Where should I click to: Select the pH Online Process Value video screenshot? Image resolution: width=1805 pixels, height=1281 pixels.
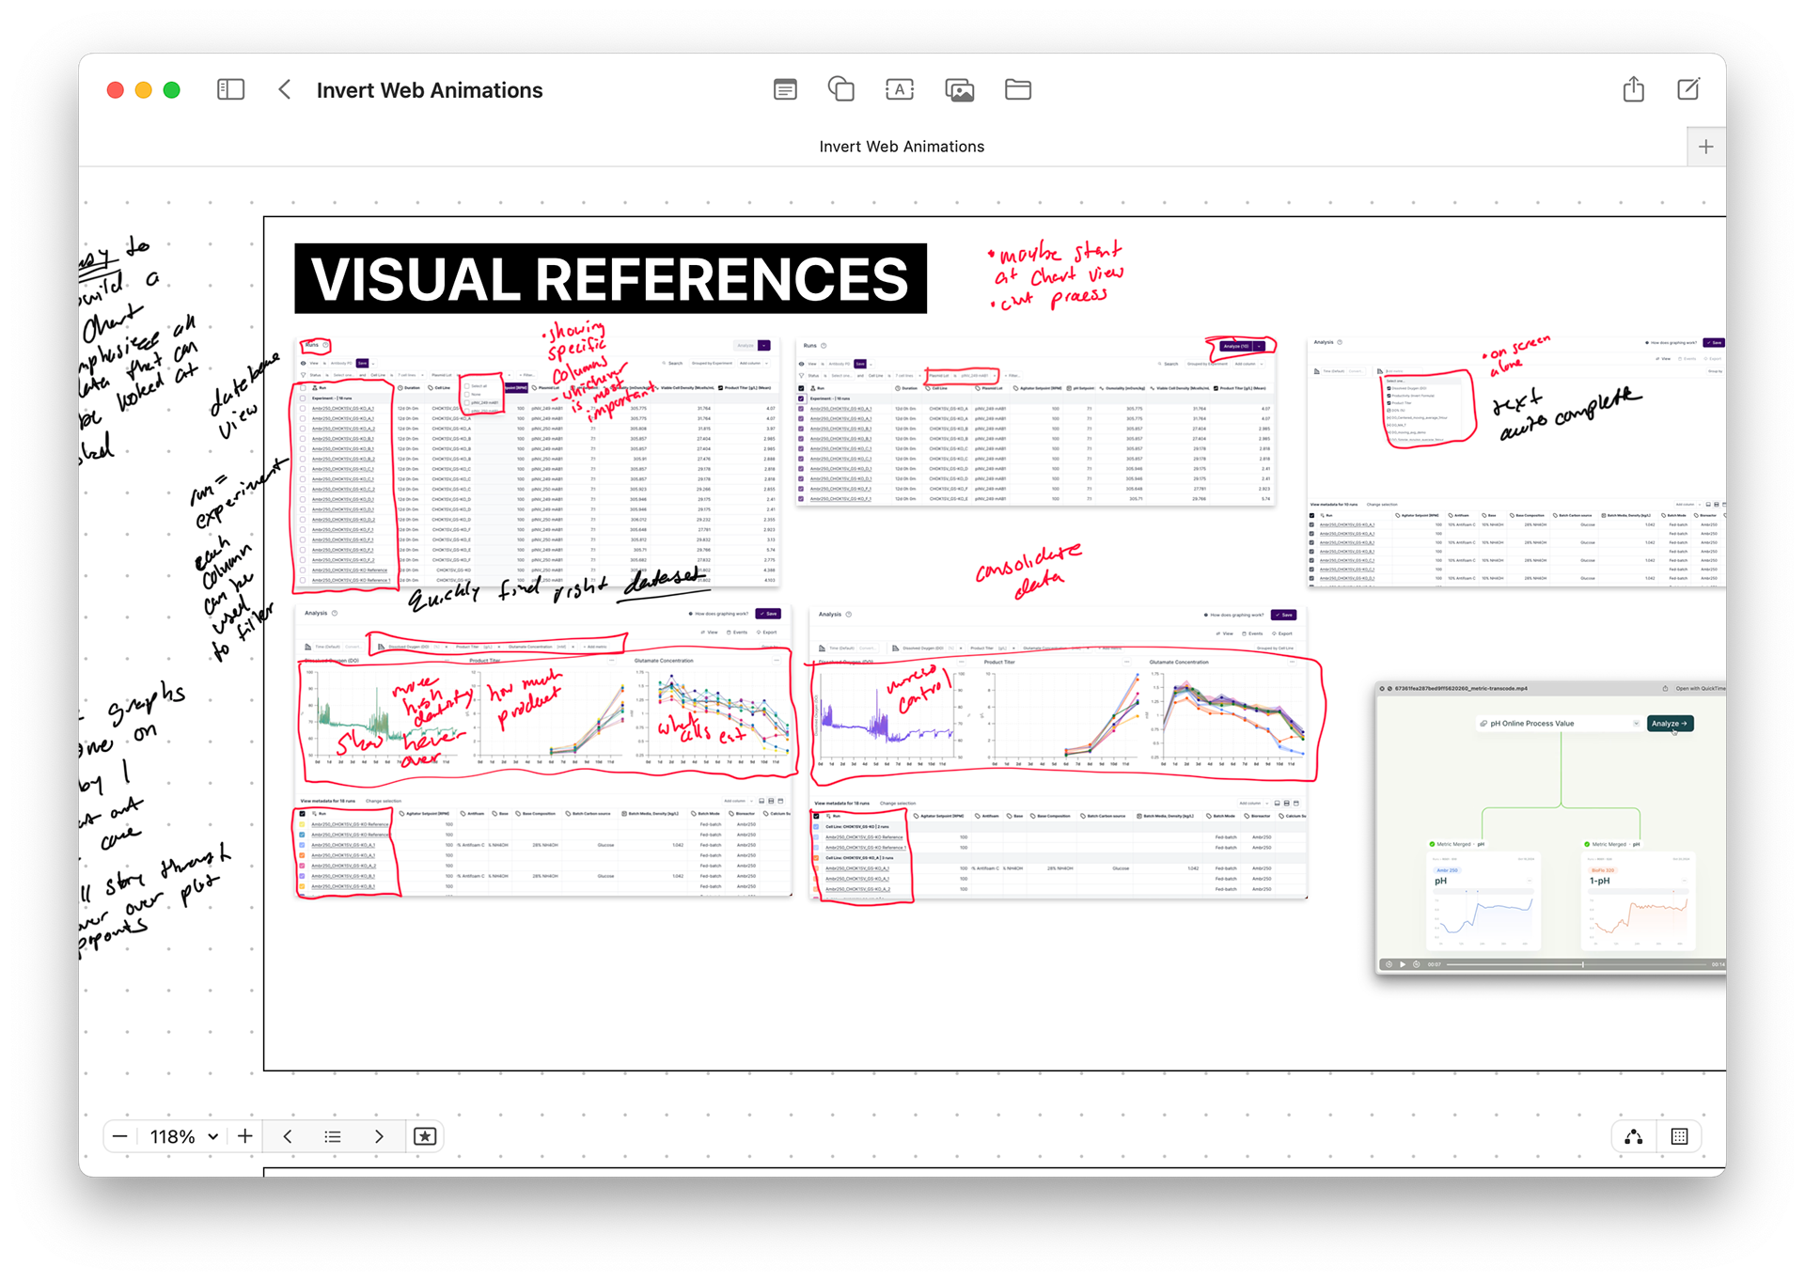tap(1550, 827)
